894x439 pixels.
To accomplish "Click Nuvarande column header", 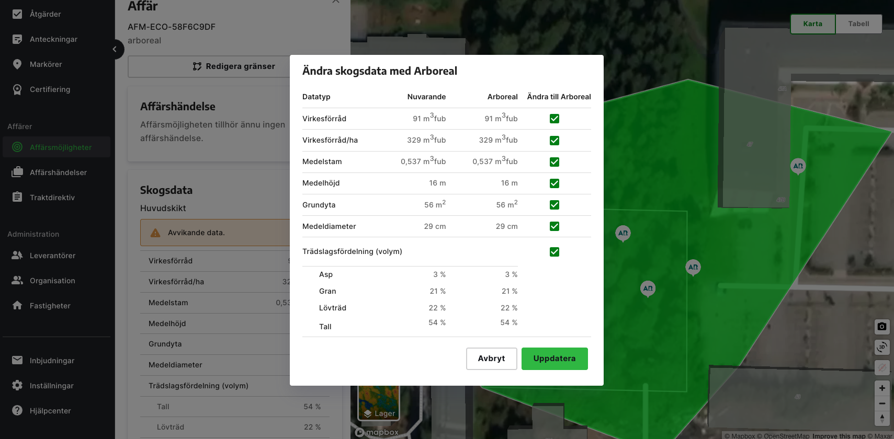I will coord(426,97).
